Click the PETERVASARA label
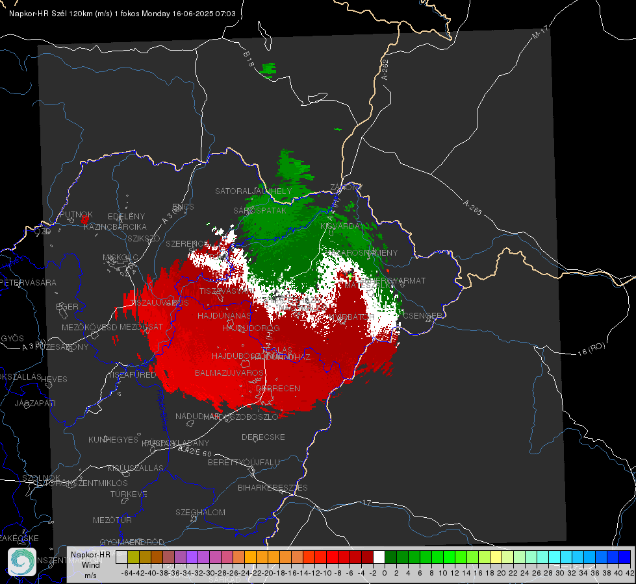636x584 pixels. tap(28, 282)
